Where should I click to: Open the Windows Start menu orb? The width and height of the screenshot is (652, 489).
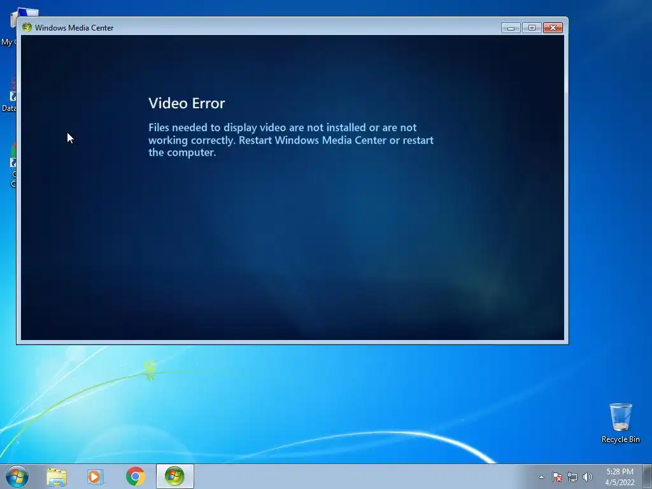(17, 476)
